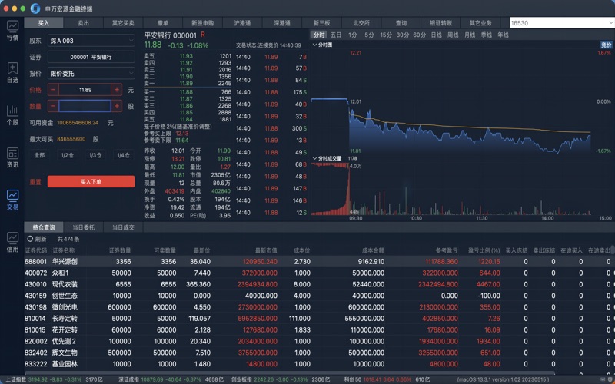Click the 价格 price field showing 11.89

85,90
